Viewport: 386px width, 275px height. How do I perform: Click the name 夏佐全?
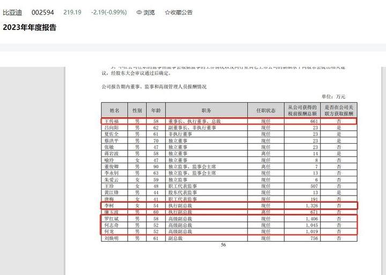[112, 134]
